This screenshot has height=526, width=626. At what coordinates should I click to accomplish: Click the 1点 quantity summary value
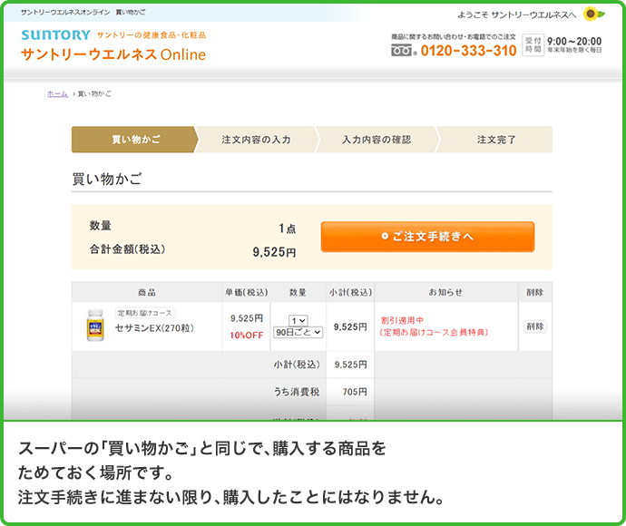(x=288, y=229)
